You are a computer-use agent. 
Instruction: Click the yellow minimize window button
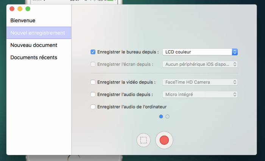pos(20,9)
